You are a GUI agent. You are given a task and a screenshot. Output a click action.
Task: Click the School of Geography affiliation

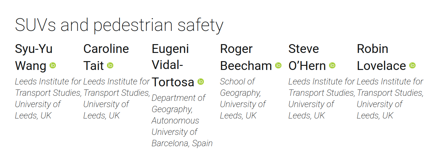(x=242, y=98)
